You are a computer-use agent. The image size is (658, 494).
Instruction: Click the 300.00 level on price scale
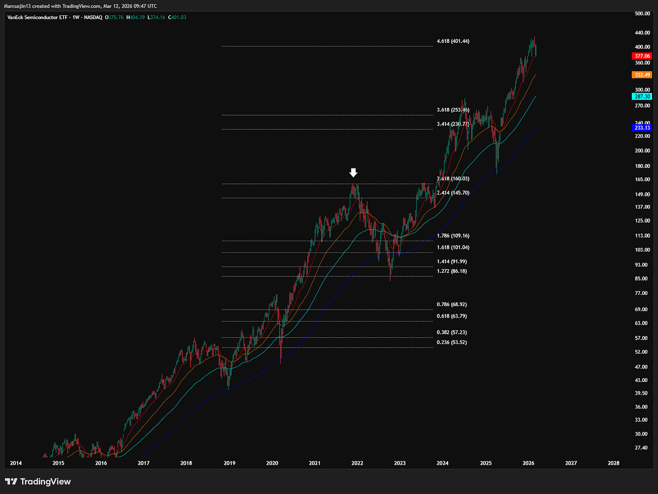tap(642, 90)
